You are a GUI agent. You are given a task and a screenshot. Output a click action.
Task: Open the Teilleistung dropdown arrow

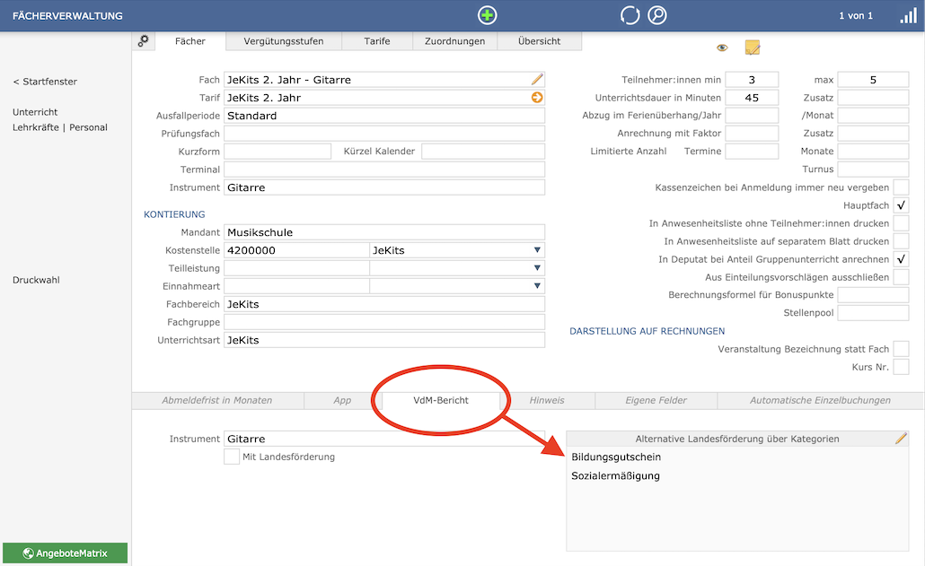coord(537,268)
